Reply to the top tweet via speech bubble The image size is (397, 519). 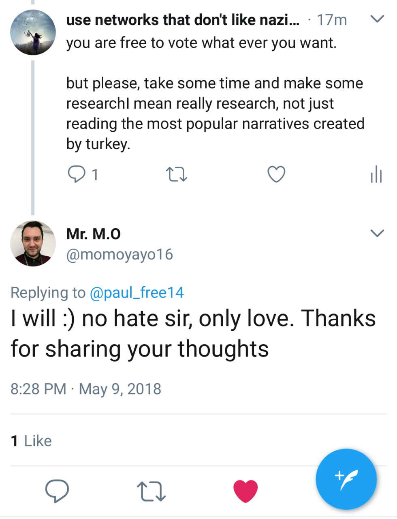(76, 174)
